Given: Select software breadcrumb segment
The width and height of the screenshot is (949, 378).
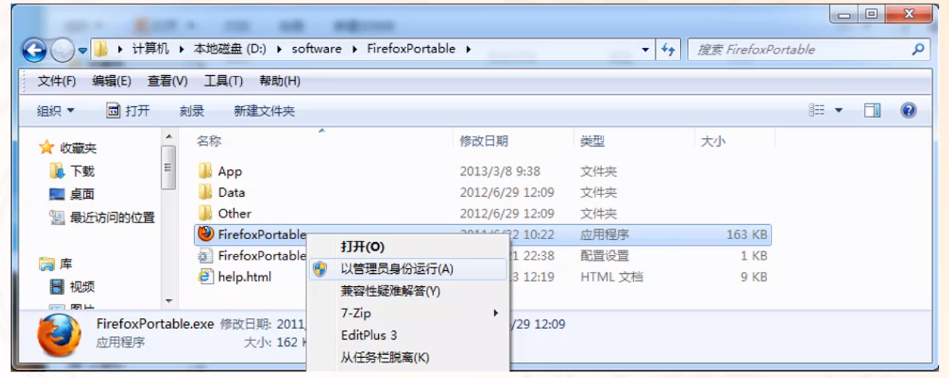Looking at the screenshot, I should click(317, 49).
